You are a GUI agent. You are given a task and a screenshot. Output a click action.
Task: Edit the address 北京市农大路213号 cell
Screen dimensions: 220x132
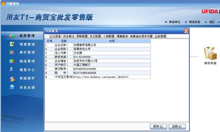tap(112, 61)
